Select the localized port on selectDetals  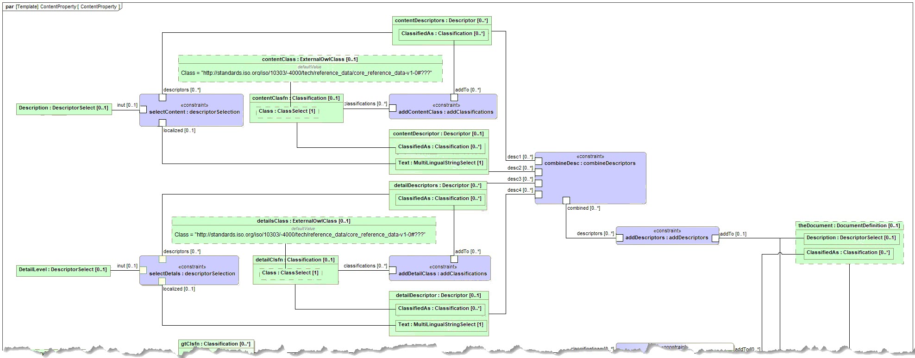pos(162,281)
